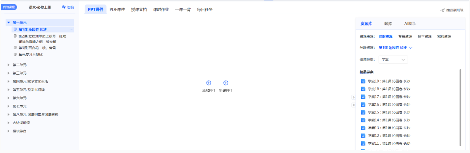
Task: Click file icon of 学案11
Action: [363, 143]
